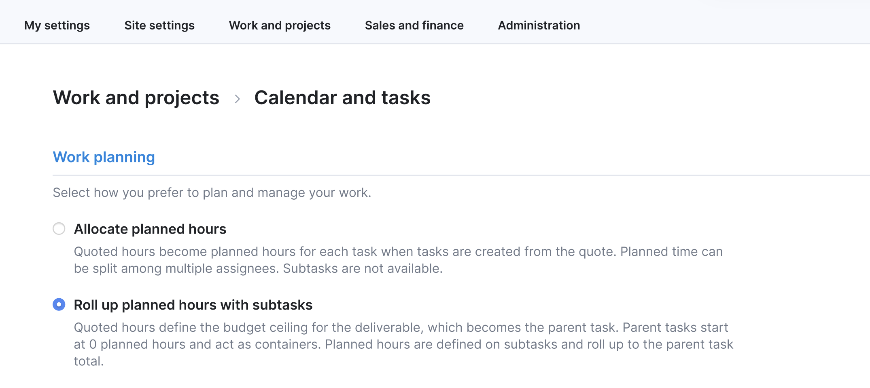Select the Roll up planned hours radio button

click(x=59, y=304)
